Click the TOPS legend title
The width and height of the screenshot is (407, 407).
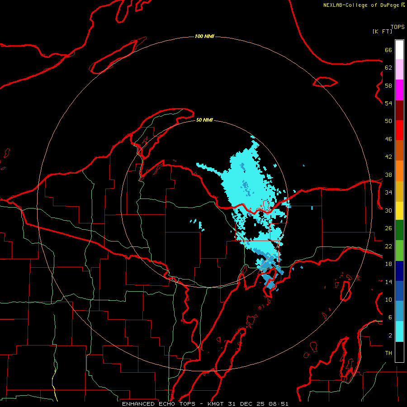click(x=398, y=27)
